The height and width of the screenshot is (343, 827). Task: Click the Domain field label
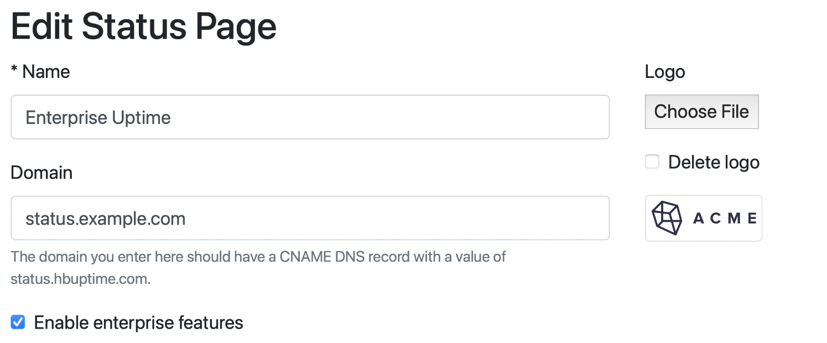tap(41, 173)
